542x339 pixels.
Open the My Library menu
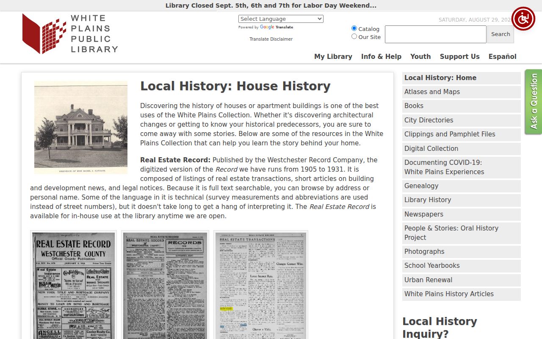(333, 56)
